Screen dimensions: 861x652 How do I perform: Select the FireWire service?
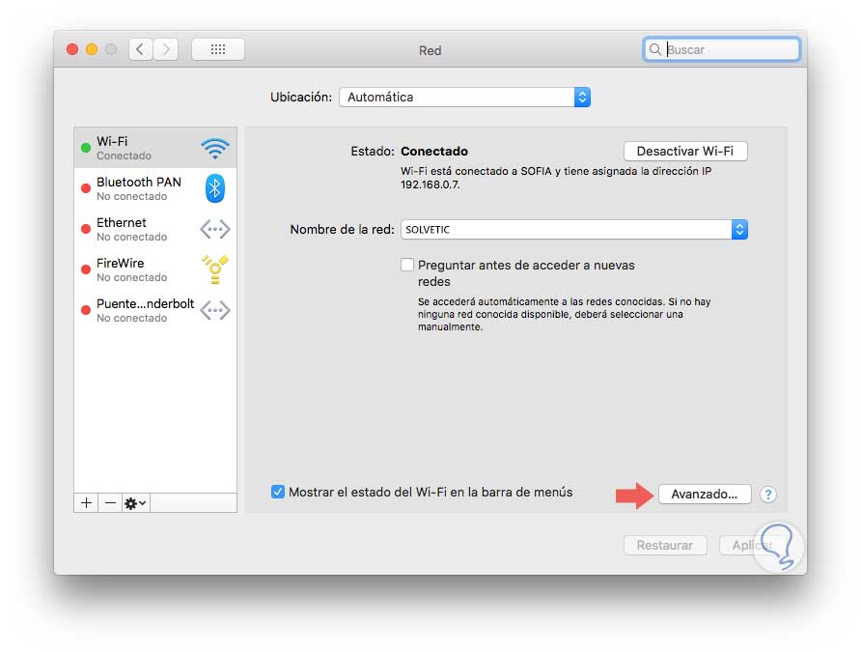155,269
